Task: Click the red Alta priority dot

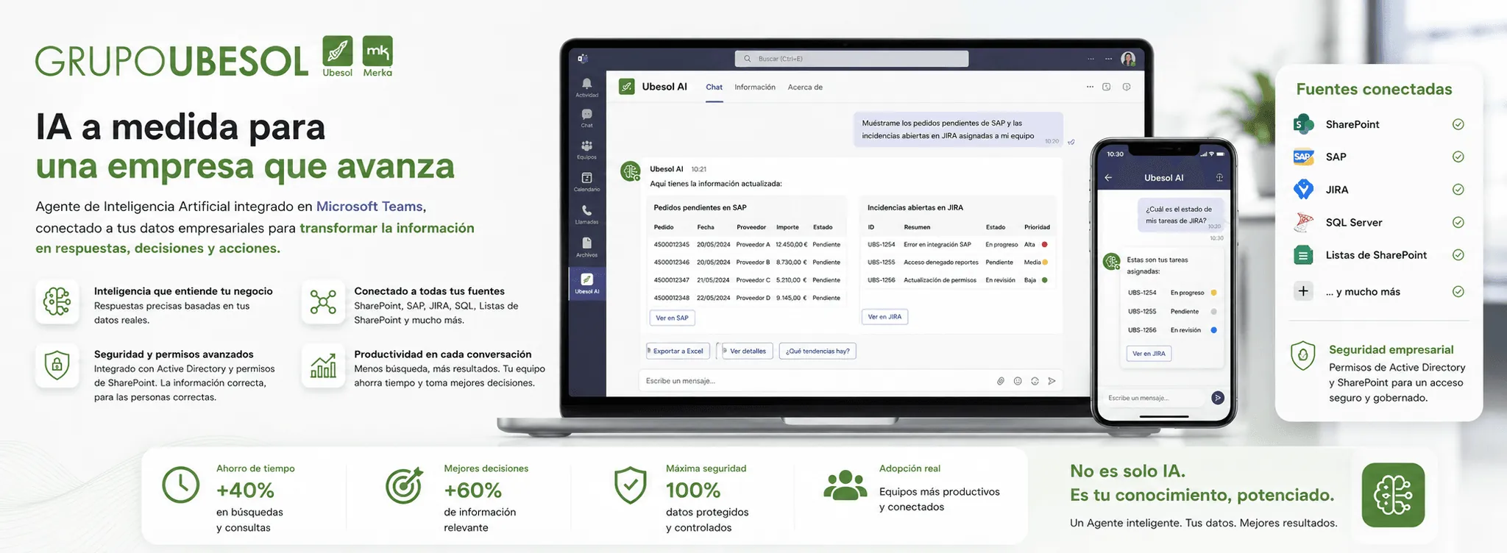Action: (x=1044, y=244)
